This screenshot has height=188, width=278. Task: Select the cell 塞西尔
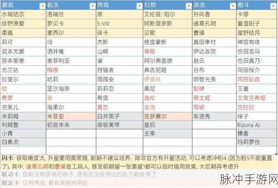(x=71, y=33)
